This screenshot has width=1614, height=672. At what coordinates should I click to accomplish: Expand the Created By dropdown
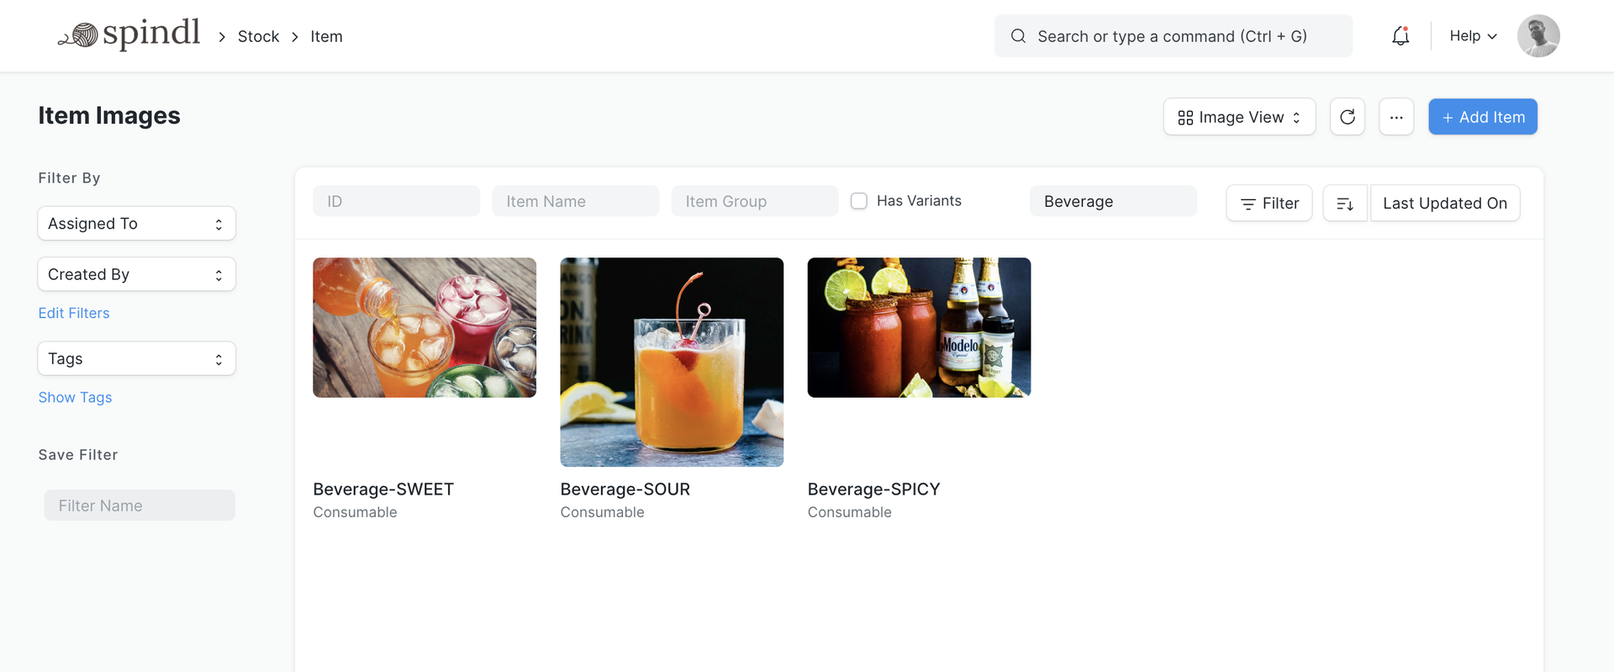pos(136,274)
